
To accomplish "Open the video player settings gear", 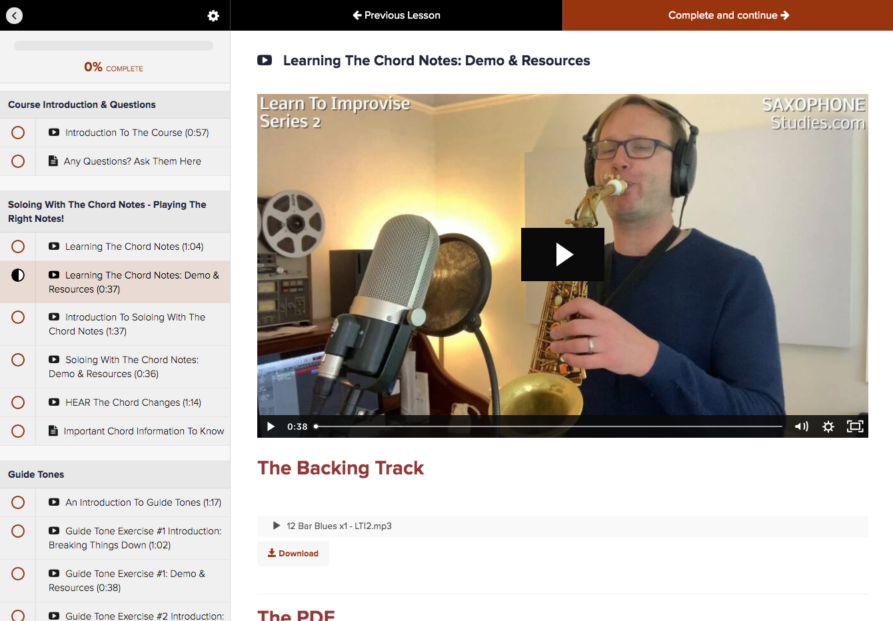I will [828, 426].
